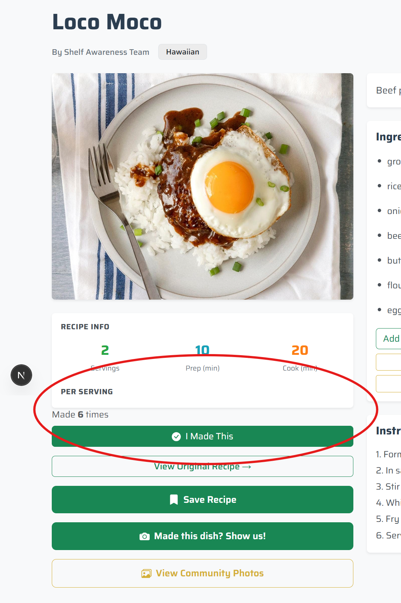The width and height of the screenshot is (401, 603).
Task: Open the original recipe link
Action: coord(203,466)
